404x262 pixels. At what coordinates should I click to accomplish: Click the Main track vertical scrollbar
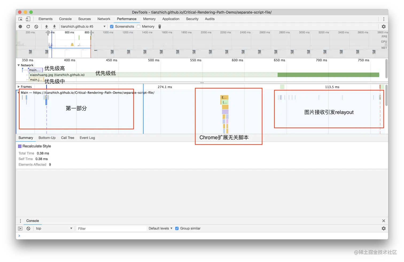point(386,95)
